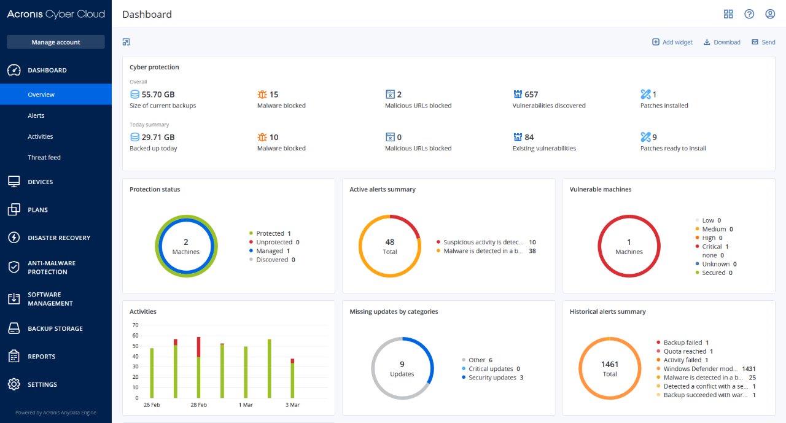This screenshot has width=786, height=423.
Task: Click the Manage account button
Action: click(x=56, y=42)
